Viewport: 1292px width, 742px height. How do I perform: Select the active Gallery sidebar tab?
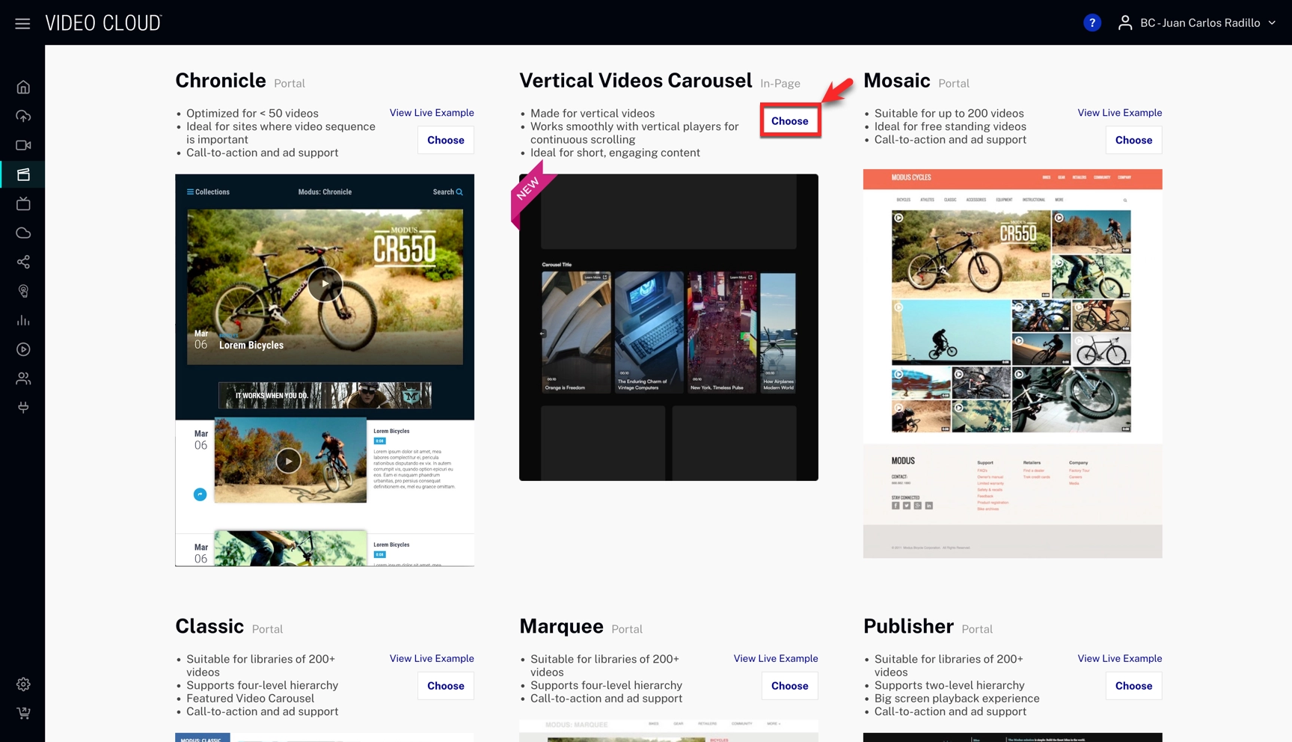[x=23, y=174]
